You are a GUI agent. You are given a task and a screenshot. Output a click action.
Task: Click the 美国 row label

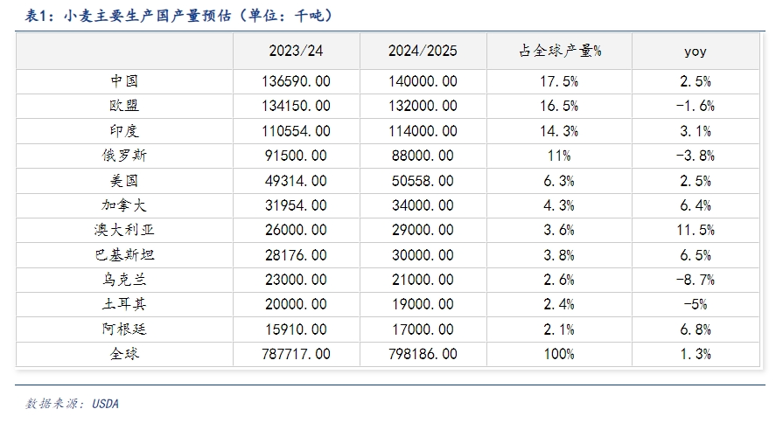[x=124, y=181]
